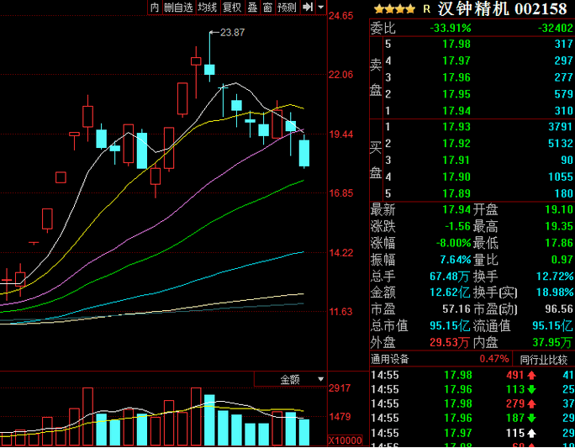Toggle the 叠 overlay option
The image size is (575, 448).
click(252, 7)
